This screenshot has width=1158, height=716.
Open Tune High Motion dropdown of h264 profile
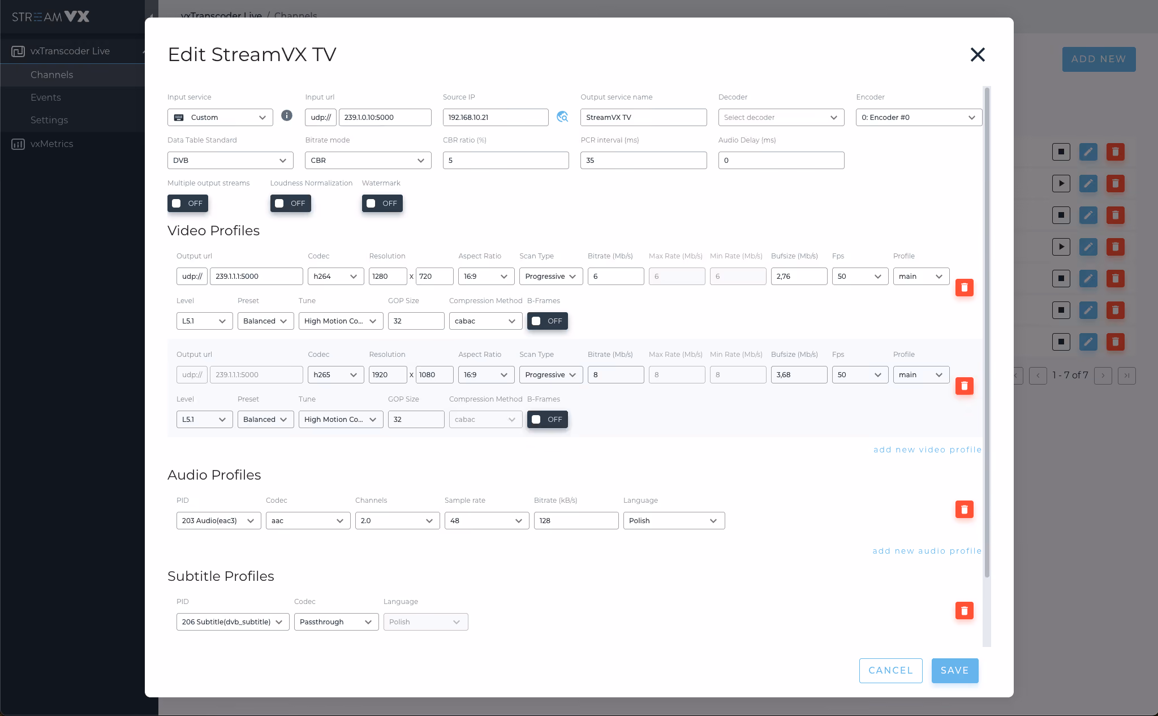coord(341,321)
